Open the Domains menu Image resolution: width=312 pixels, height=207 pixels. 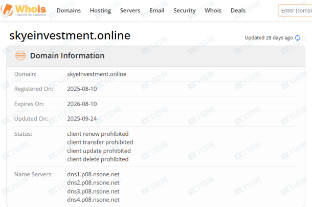[x=69, y=10]
